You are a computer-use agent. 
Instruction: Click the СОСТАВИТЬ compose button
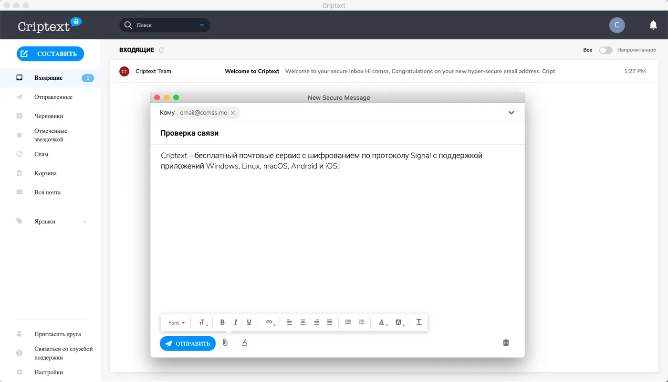pyautogui.click(x=50, y=54)
